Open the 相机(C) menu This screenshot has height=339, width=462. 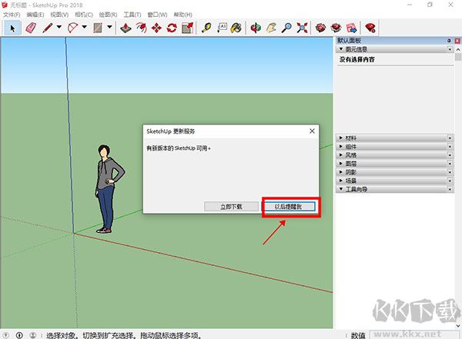pos(84,15)
